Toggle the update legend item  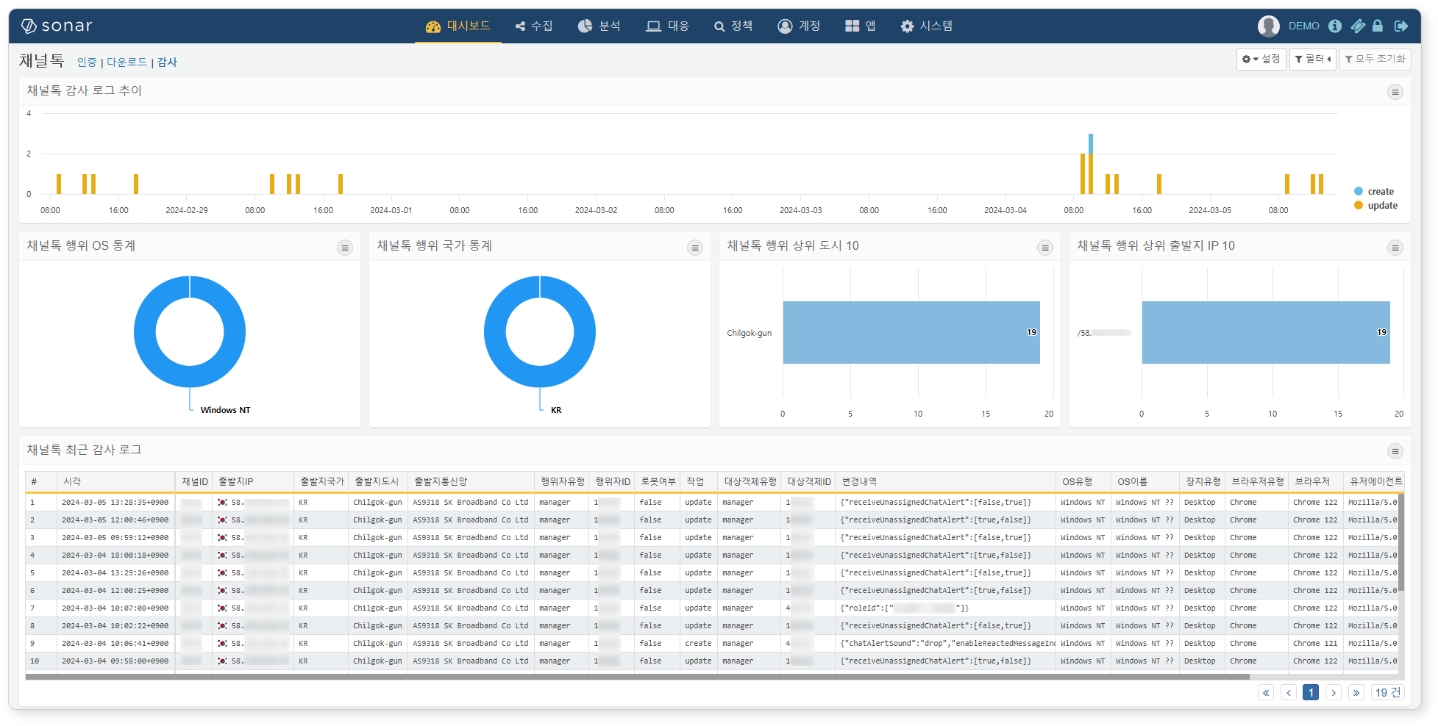click(1375, 206)
